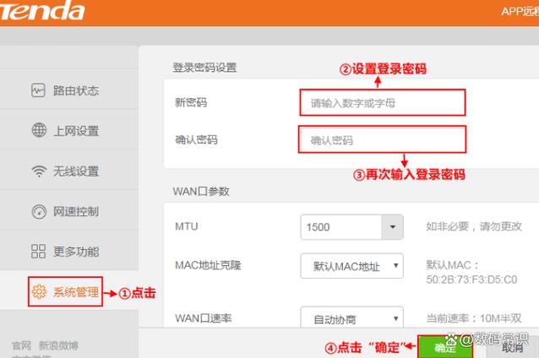
Task: Open the 无线设置 menu item
Action: coord(68,171)
